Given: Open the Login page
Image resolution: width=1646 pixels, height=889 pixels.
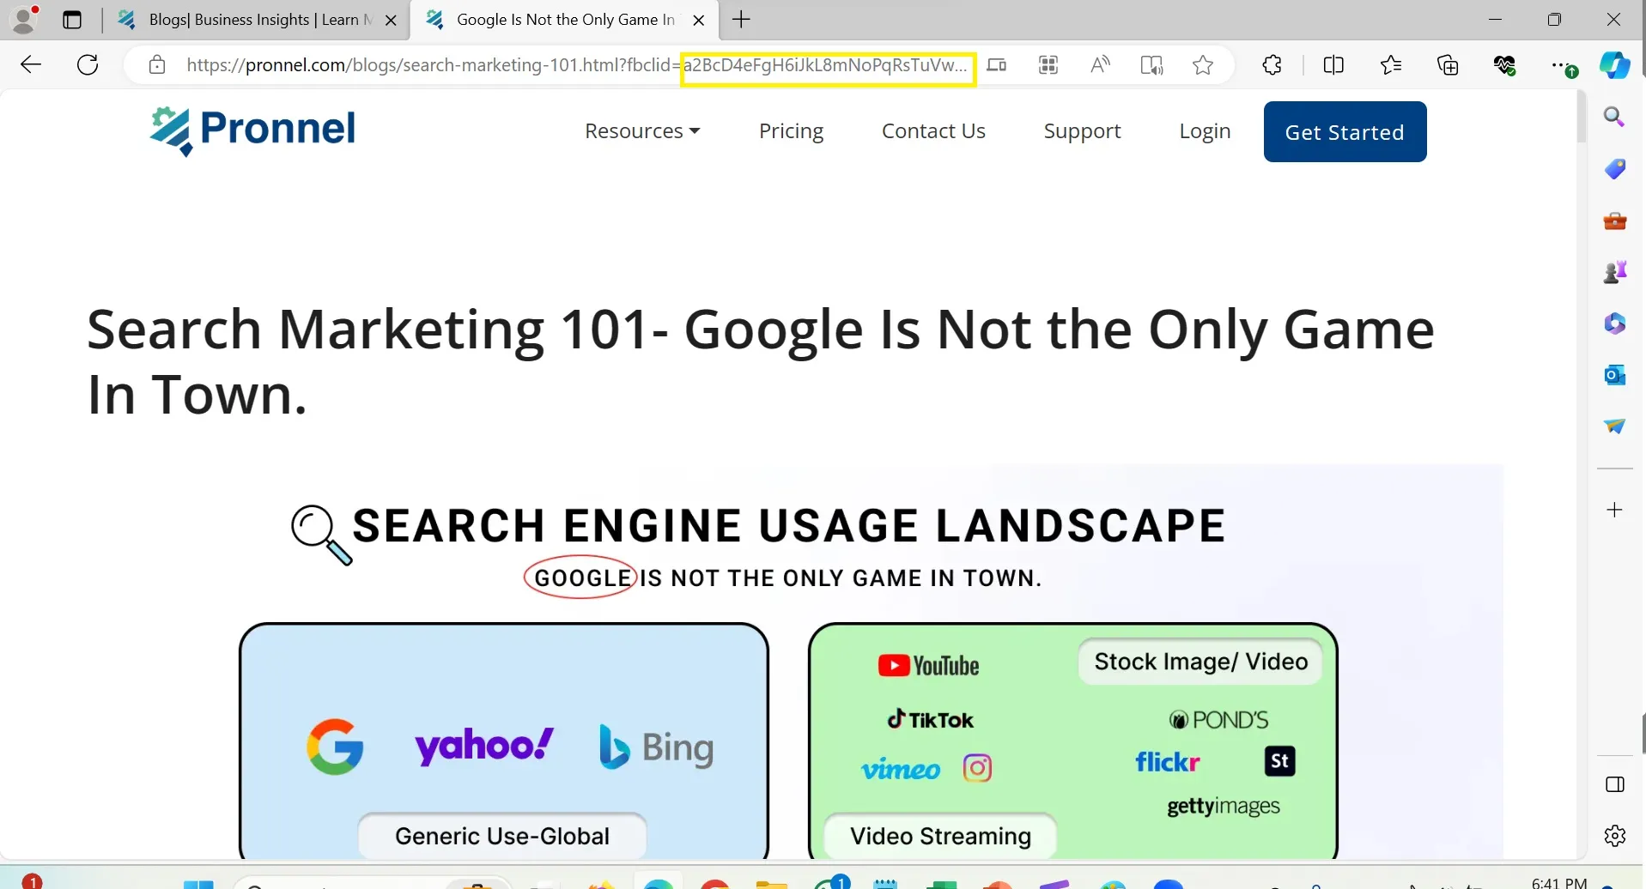Looking at the screenshot, I should click(x=1205, y=131).
